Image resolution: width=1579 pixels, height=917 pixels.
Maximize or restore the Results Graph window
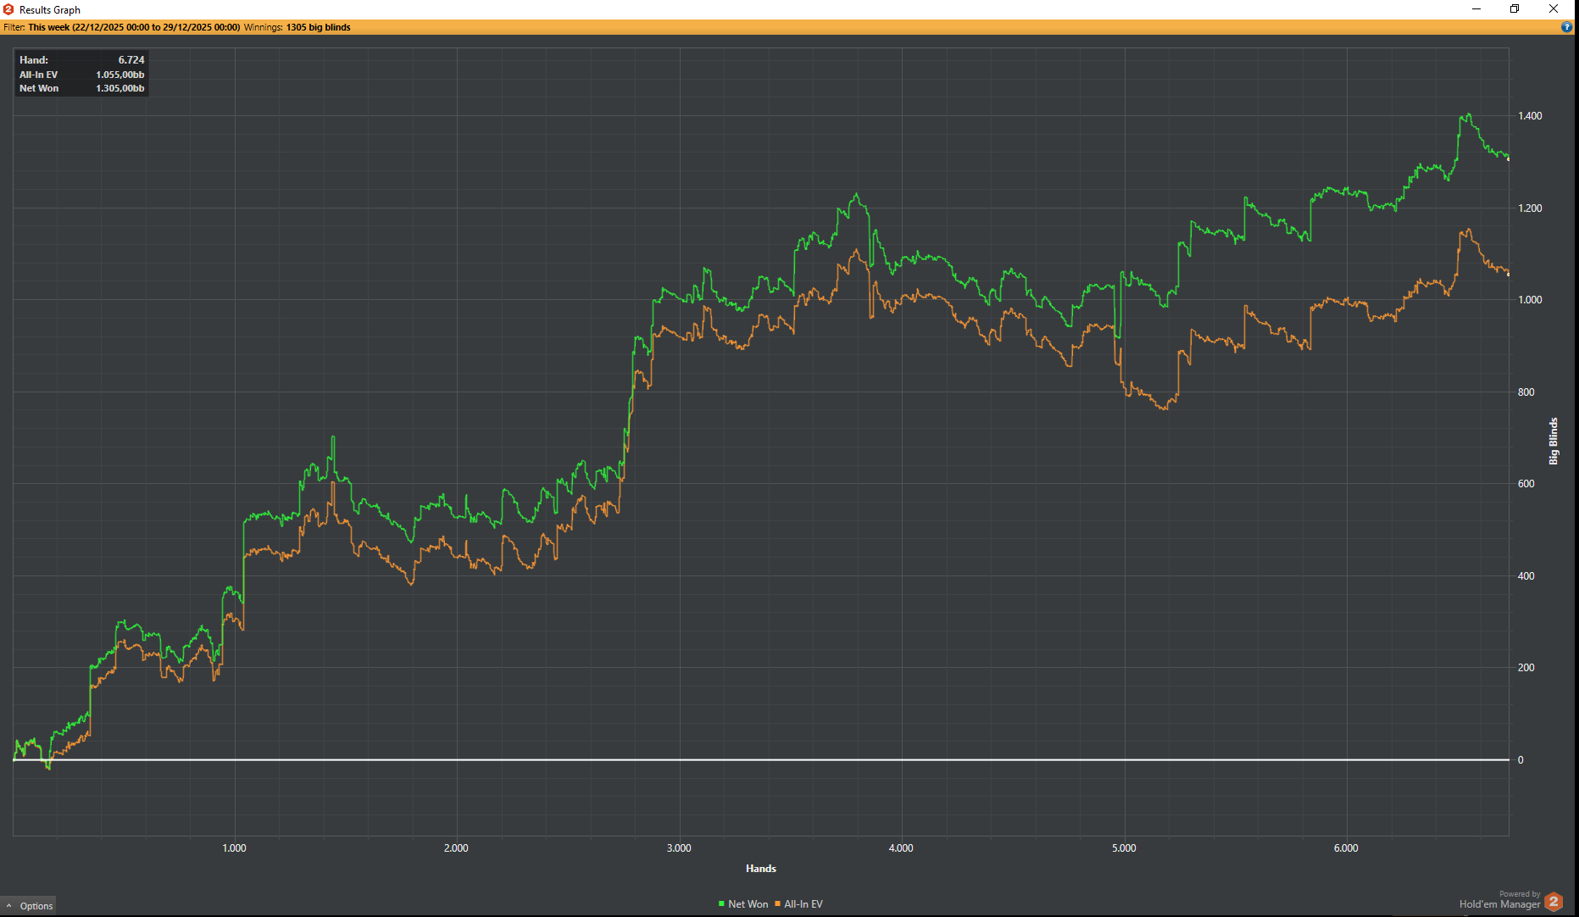[x=1515, y=9]
